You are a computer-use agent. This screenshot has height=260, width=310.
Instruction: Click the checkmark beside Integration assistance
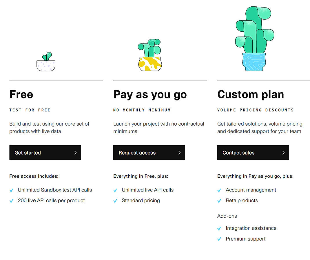(219, 228)
